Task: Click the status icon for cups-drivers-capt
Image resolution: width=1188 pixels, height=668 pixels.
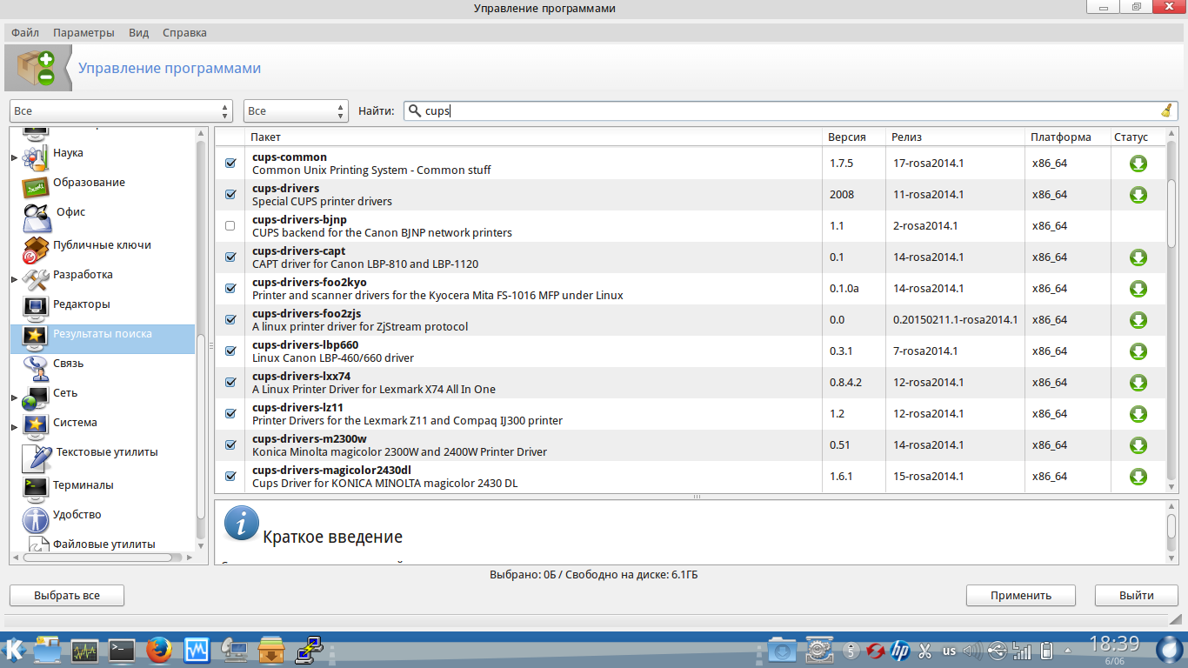Action: [1138, 257]
